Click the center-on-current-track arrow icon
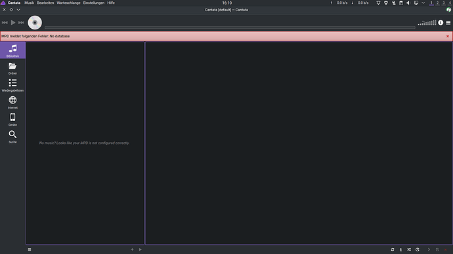 pos(429,249)
